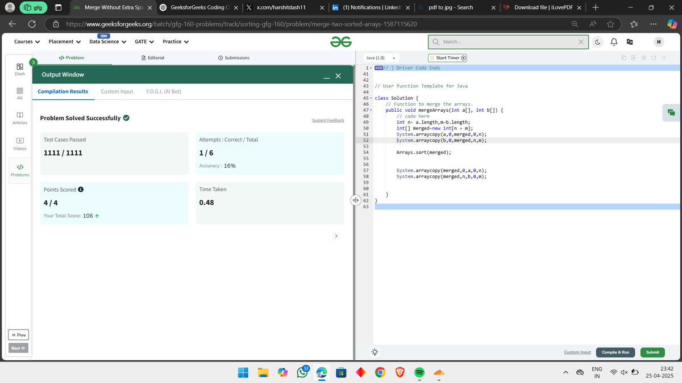This screenshot has height=383, width=682.
Task: Click the Prev button
Action: pos(19,335)
